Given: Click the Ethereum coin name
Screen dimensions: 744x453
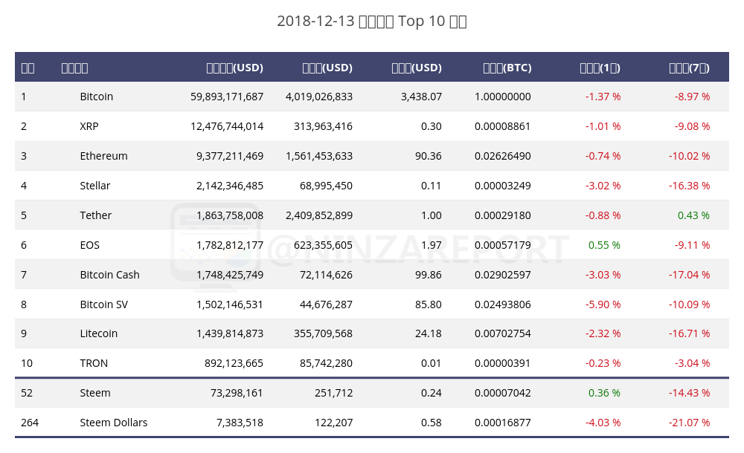Looking at the screenshot, I should coord(103,156).
